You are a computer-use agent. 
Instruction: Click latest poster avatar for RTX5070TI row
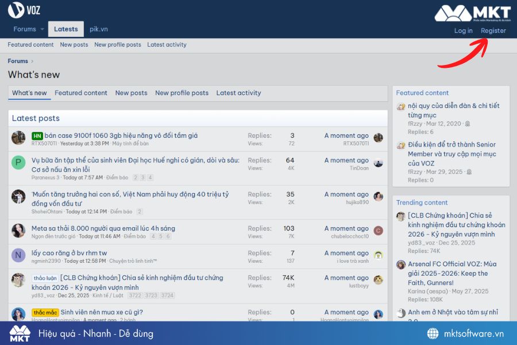pos(378,137)
